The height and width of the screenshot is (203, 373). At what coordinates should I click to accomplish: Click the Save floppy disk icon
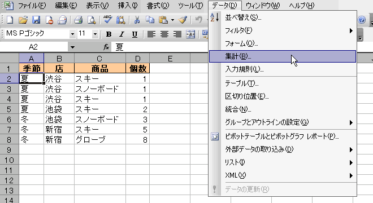point(36,20)
